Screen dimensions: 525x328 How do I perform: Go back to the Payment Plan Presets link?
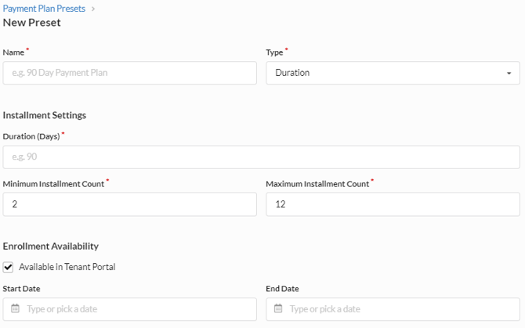pos(44,9)
